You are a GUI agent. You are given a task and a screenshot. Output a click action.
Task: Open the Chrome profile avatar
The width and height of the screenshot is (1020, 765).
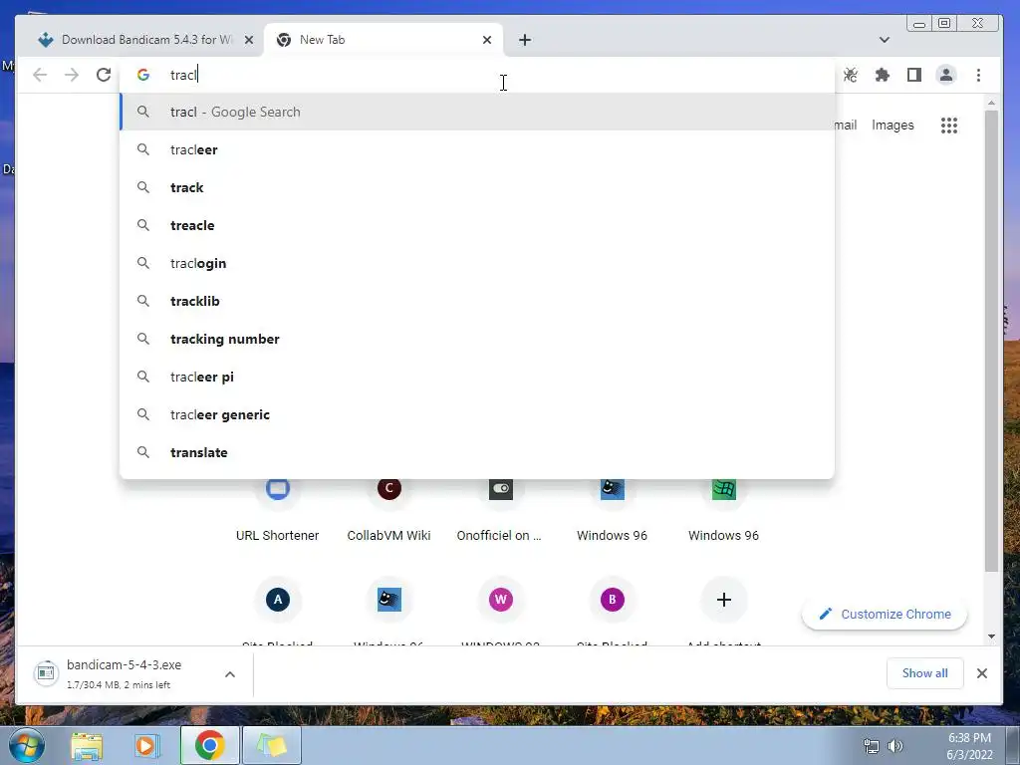946,75
